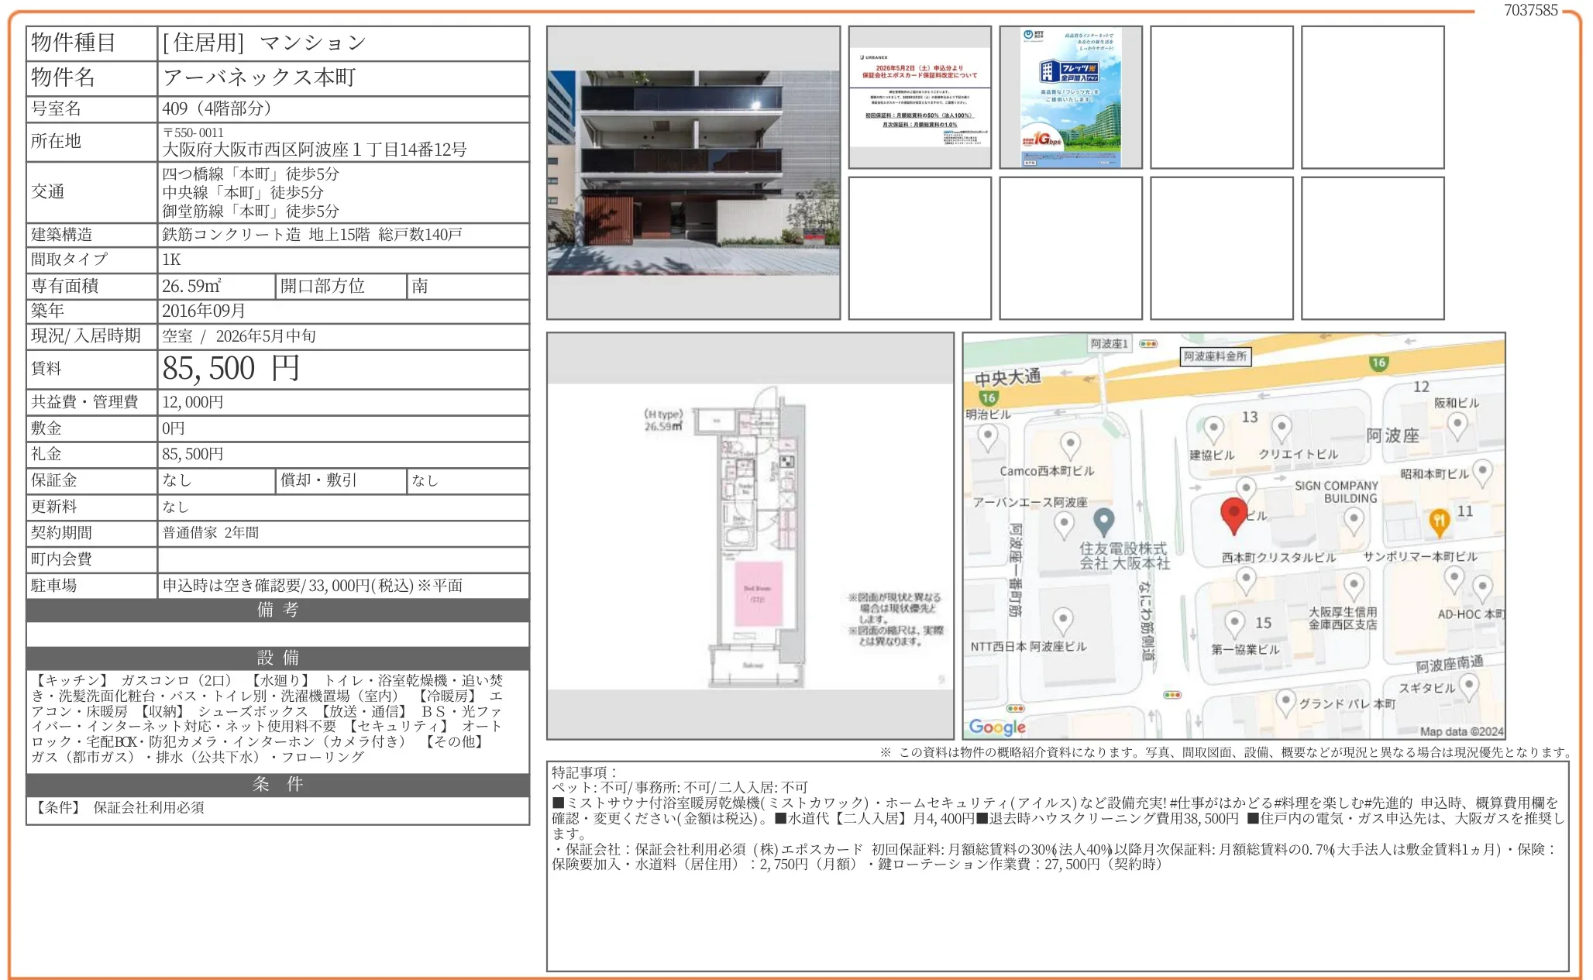Open the フレッツ光 flyer thumbnail

[x=1070, y=98]
